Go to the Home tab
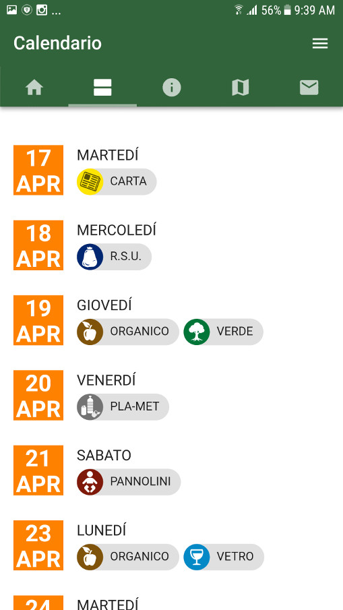 (34, 88)
